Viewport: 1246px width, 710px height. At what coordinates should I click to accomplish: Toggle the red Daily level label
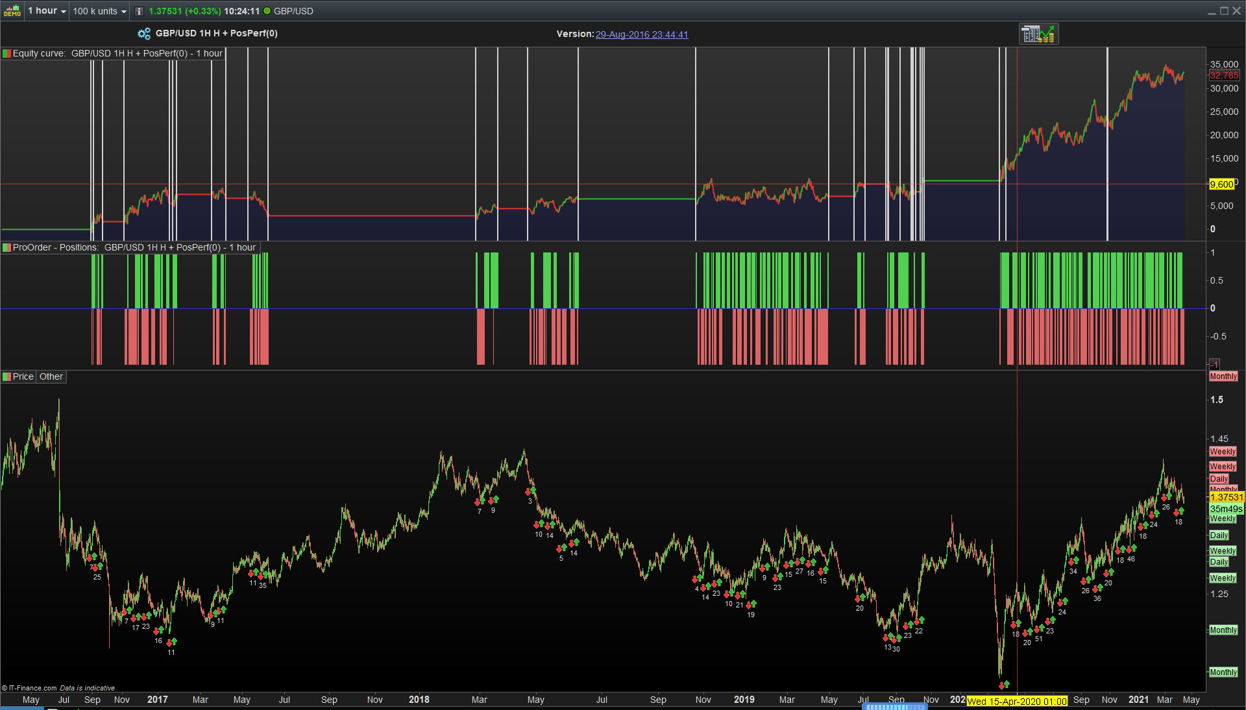(x=1219, y=479)
